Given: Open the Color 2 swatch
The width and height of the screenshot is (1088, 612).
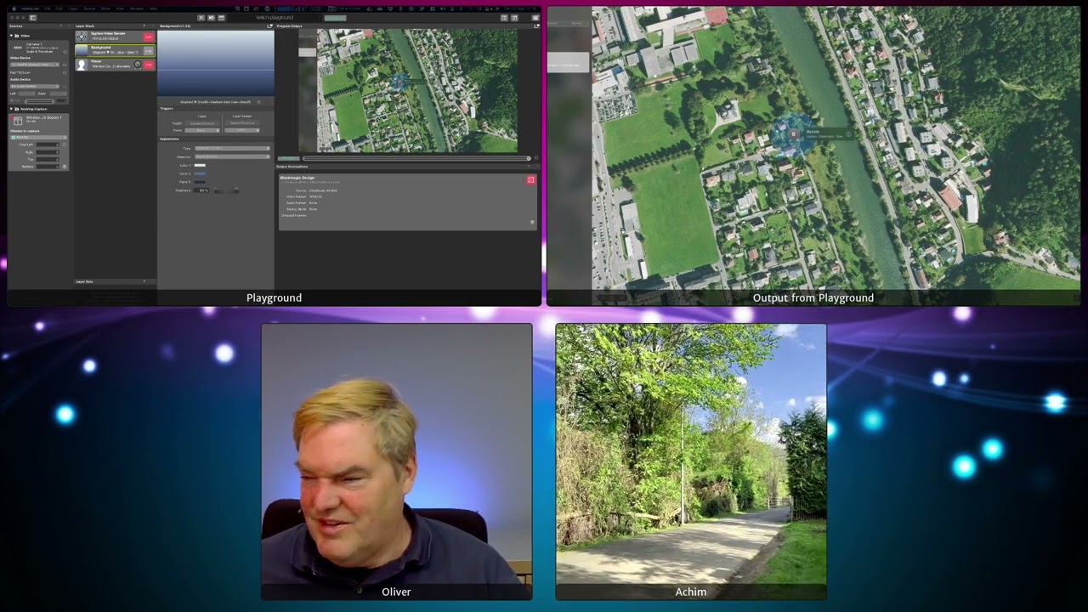Looking at the screenshot, I should 200,173.
